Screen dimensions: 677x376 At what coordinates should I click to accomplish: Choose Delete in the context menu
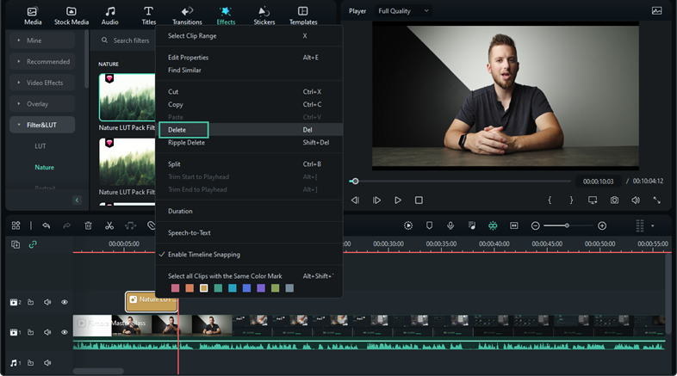[249, 130]
